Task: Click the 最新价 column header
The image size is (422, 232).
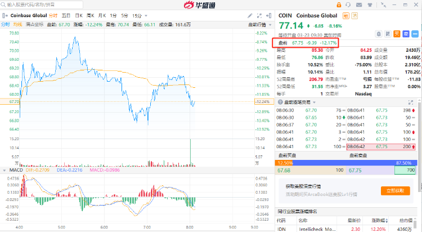Action: pos(354,220)
